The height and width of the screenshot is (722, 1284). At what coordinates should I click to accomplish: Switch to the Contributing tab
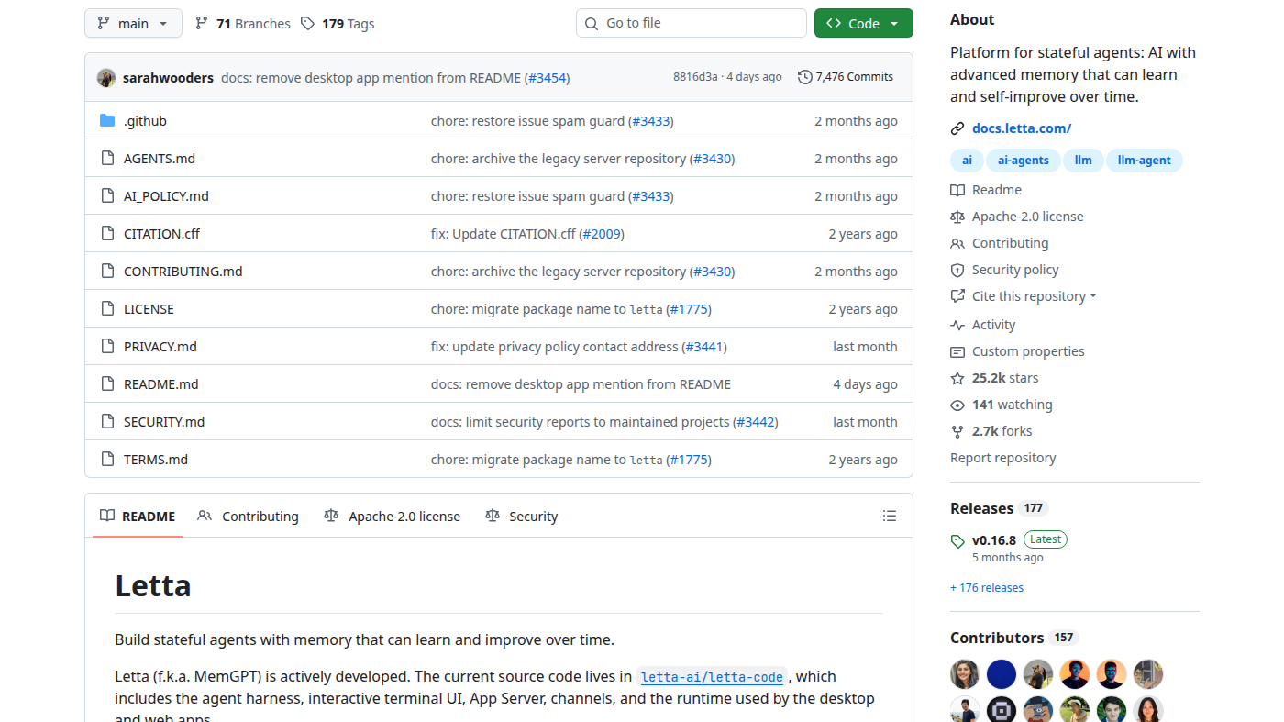[248, 517]
